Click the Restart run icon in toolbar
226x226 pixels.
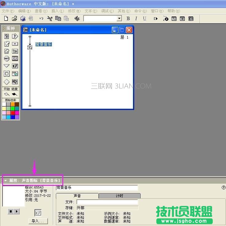tap(156, 19)
